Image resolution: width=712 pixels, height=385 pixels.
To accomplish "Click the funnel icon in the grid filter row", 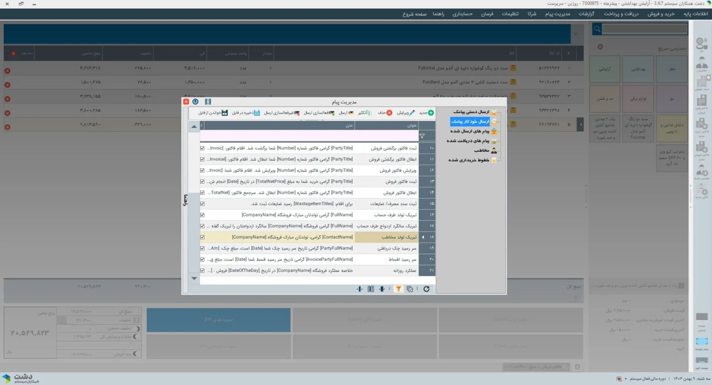I will pos(422,136).
